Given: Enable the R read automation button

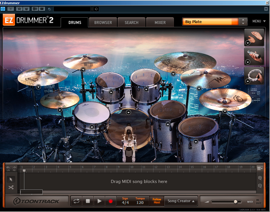Looking at the screenshot, I should click(x=19, y=9).
